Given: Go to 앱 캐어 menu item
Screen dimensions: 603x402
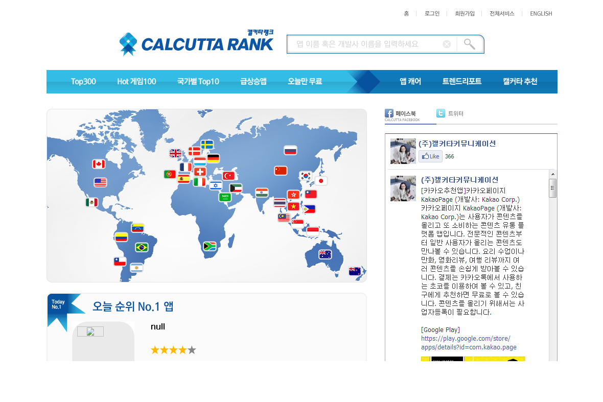Looking at the screenshot, I should [x=410, y=82].
